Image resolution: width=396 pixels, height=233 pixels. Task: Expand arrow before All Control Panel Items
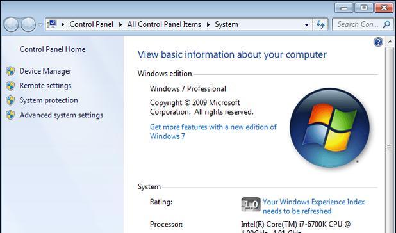(x=120, y=25)
